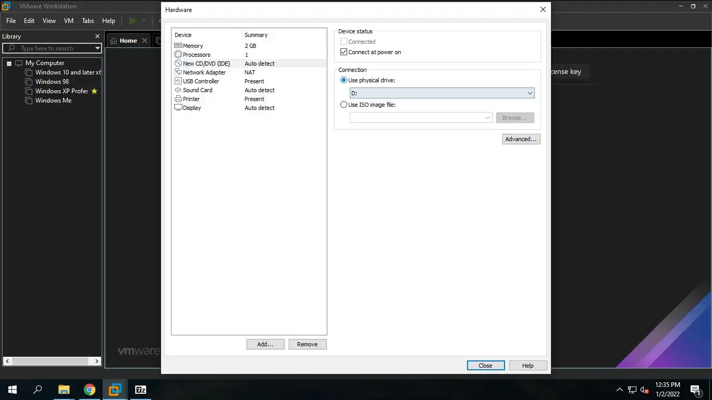Click the search magnifier in Library search
Screen dimensions: 712x400
(x=11, y=48)
